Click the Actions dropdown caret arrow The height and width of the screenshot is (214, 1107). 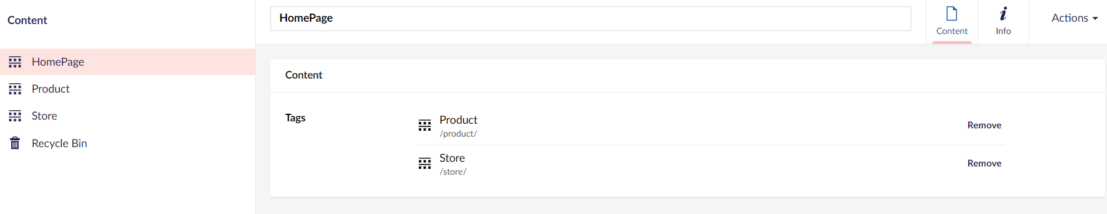click(x=1095, y=19)
